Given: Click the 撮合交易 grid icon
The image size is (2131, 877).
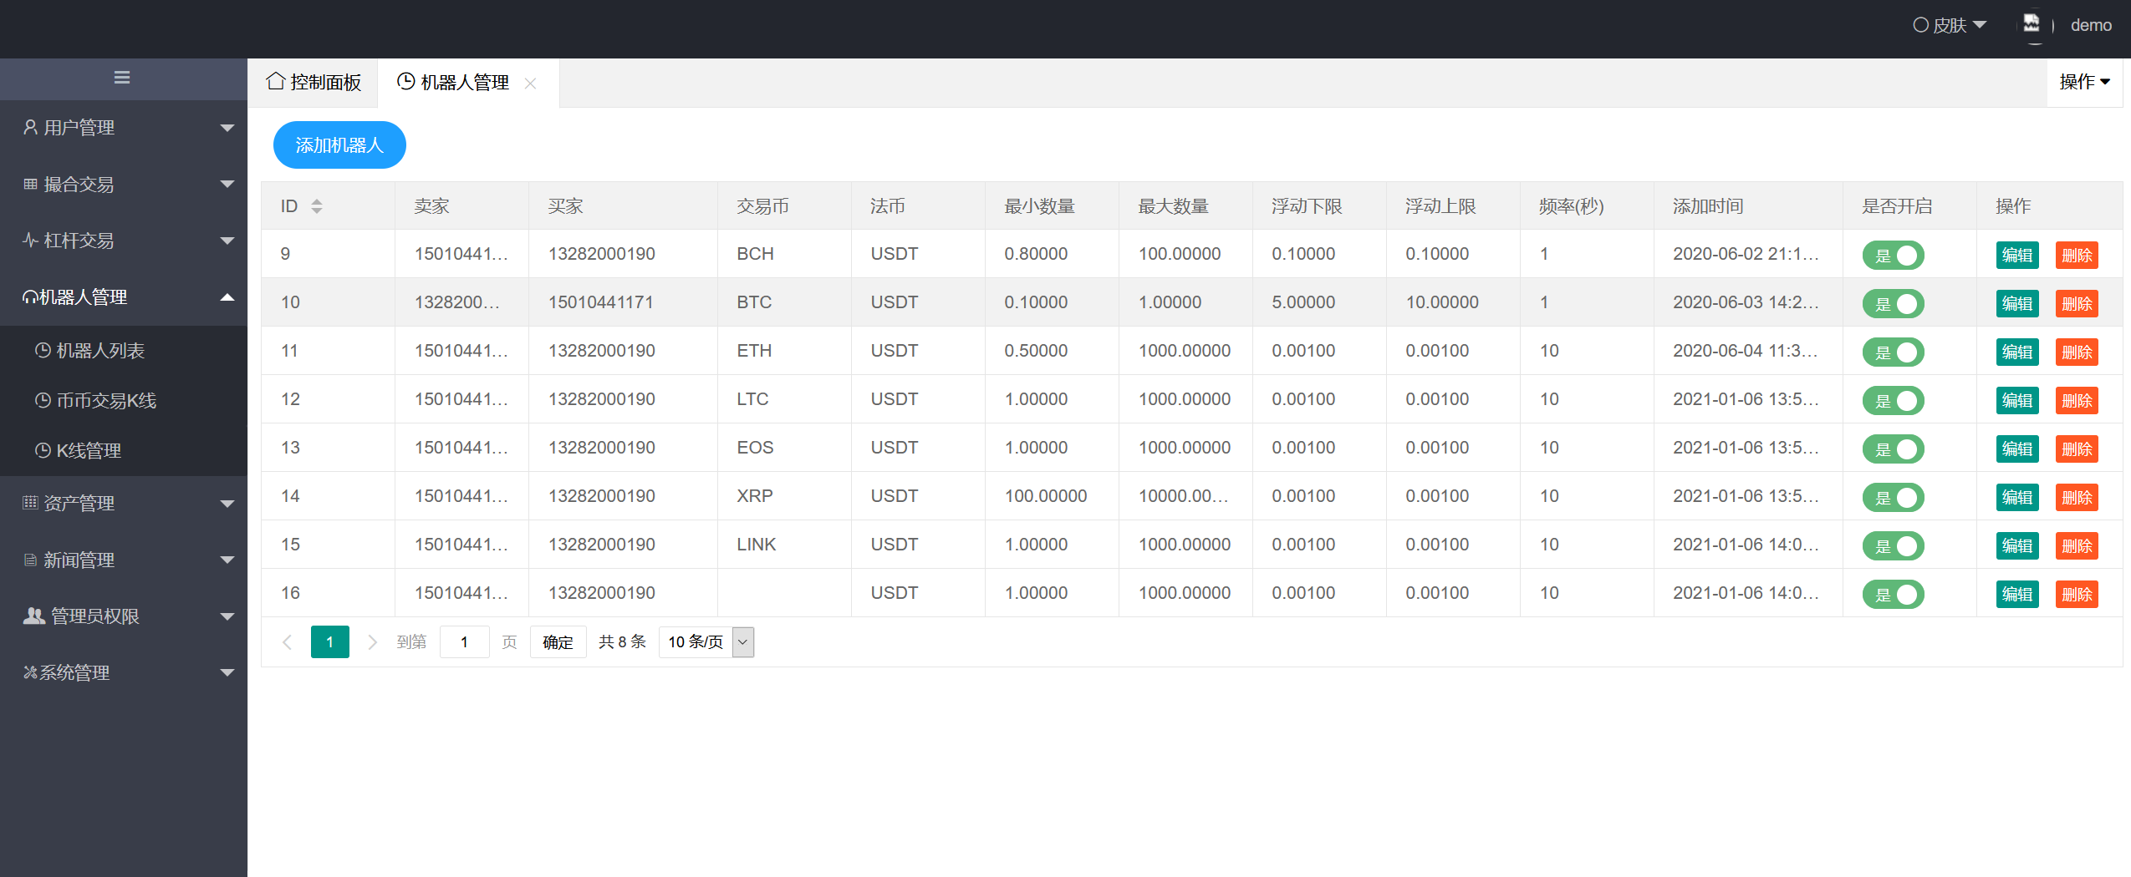Looking at the screenshot, I should [31, 184].
